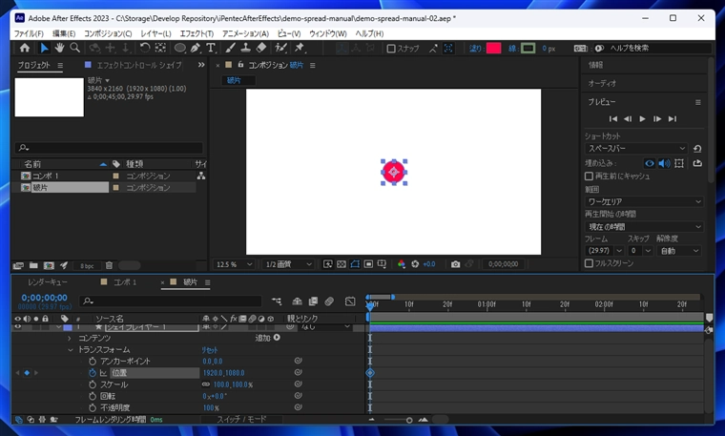Click the snapshot camera icon in viewer
Image resolution: width=725 pixels, height=436 pixels.
455,264
